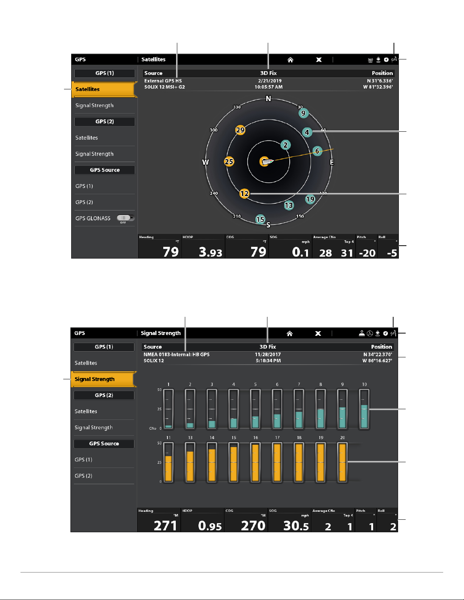The height and width of the screenshot is (600, 464).
Task: Toggle the GPS GLONASS switch
Action: coord(125,218)
